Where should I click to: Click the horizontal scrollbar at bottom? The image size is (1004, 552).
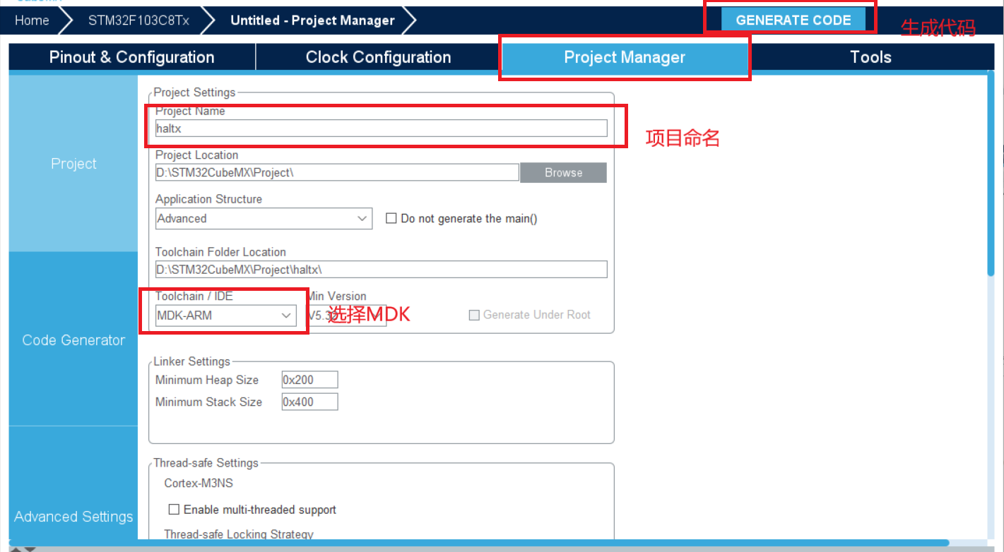tap(480, 543)
